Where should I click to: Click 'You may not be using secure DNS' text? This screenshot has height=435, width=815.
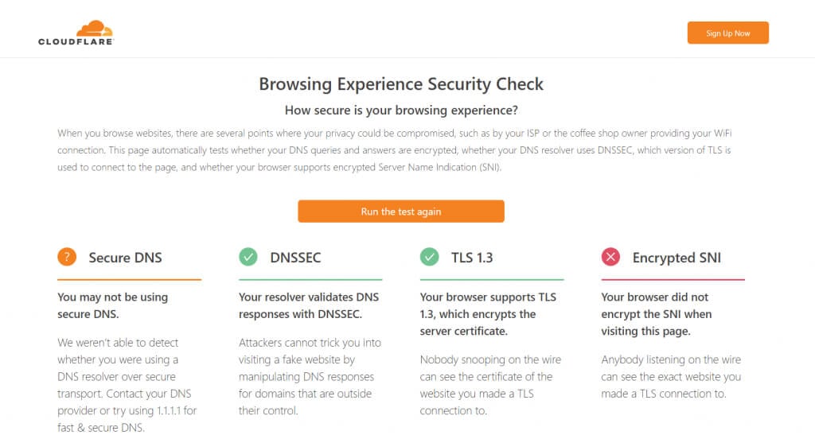(112, 305)
